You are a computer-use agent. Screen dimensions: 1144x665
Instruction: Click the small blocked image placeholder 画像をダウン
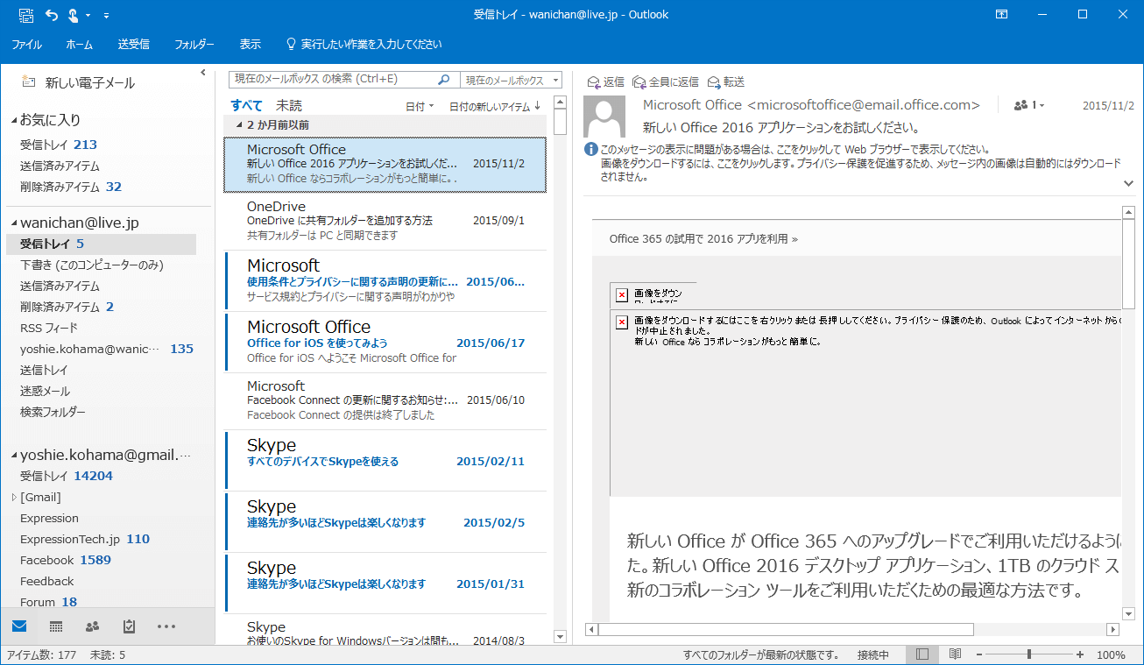[653, 294]
